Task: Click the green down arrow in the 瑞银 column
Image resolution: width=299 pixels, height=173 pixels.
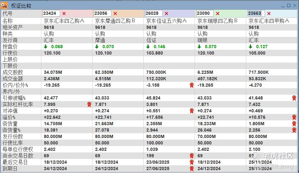Action: point(199,47)
